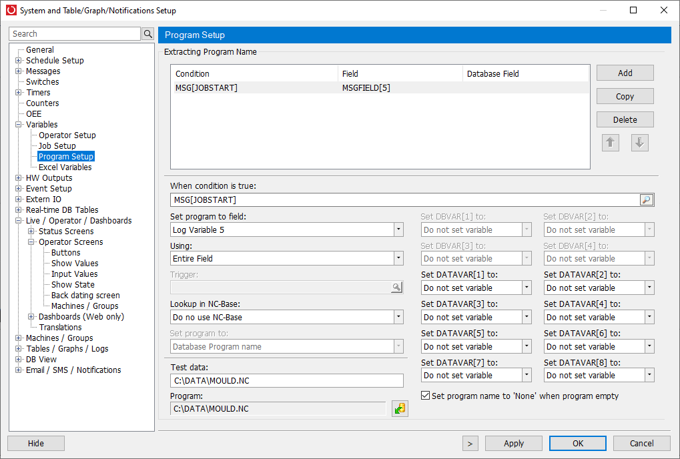680x459 pixels.
Task: Click the 'When condition is true' field
Action: (x=405, y=199)
